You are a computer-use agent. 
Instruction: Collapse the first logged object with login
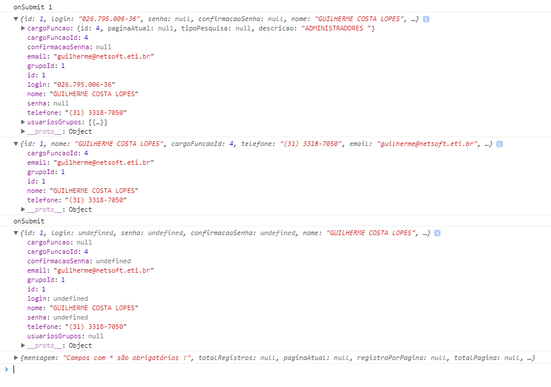(x=16, y=19)
